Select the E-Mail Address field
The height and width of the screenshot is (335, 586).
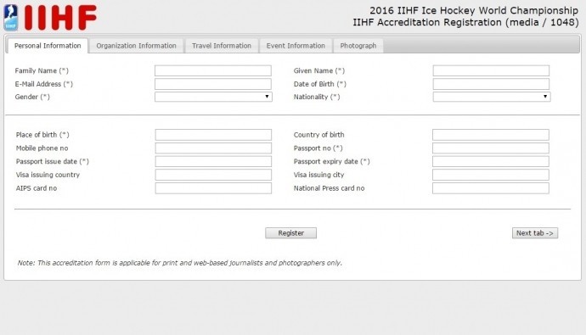pyautogui.click(x=213, y=84)
